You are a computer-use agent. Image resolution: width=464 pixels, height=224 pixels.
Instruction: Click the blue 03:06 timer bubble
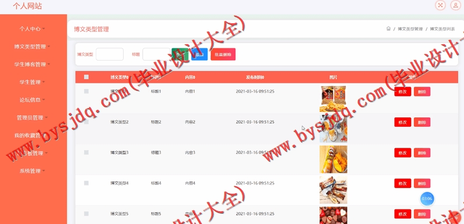[427, 198]
